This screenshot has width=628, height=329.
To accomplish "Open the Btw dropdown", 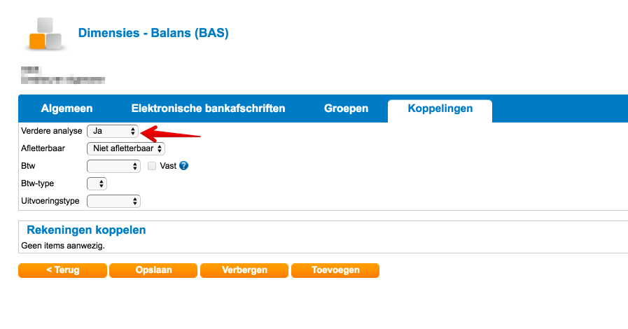I will [x=113, y=166].
